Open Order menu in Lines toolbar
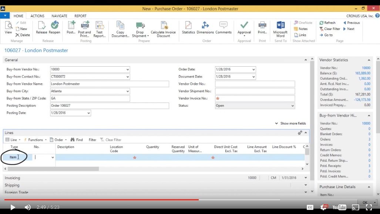Viewport: 380px width, 214px height. (58, 140)
